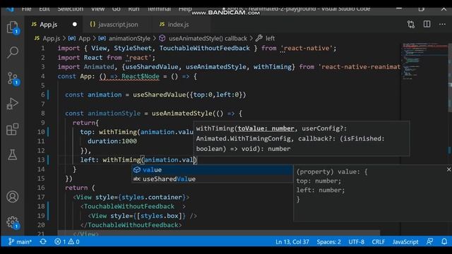This screenshot has height=254, width=452.
Task: Open the Run menu
Action: click(133, 8)
